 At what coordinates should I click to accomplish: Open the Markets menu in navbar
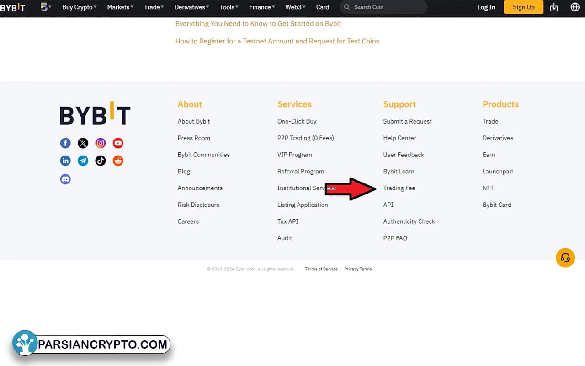click(x=120, y=7)
